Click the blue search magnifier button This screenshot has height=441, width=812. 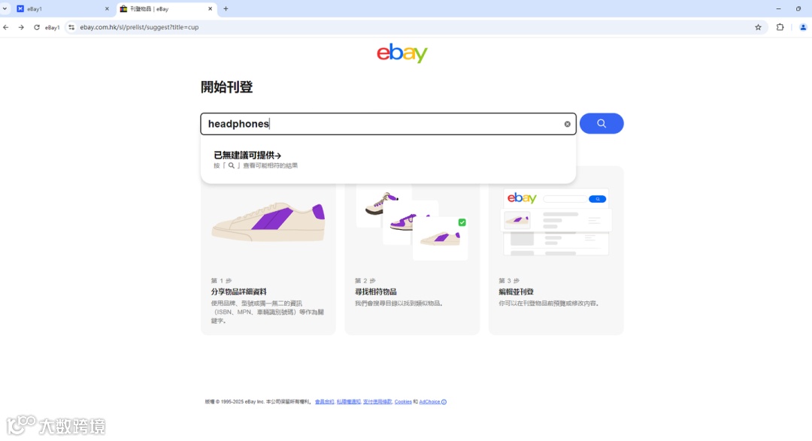[x=601, y=124]
